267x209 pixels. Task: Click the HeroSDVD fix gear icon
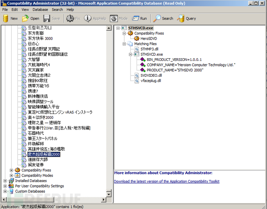pos(137,39)
